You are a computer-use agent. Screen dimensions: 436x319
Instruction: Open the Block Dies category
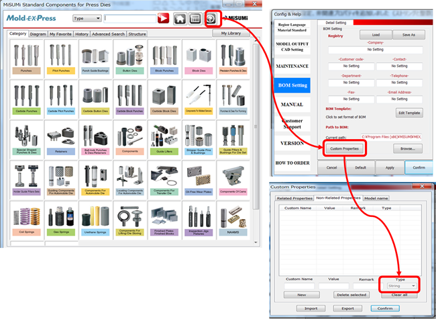(x=199, y=58)
